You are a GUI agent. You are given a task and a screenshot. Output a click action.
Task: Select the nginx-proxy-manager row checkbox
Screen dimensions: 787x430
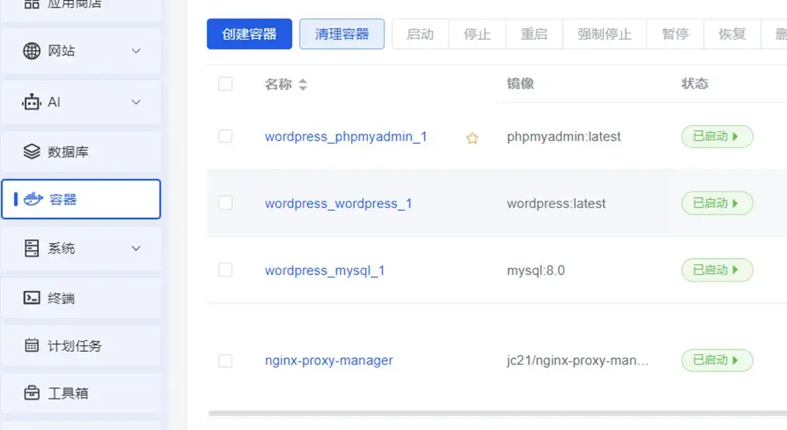(x=225, y=360)
